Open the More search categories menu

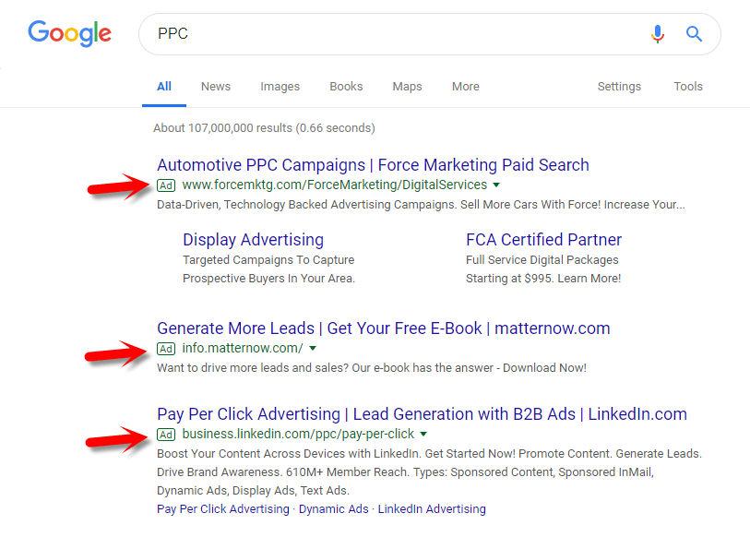(465, 86)
